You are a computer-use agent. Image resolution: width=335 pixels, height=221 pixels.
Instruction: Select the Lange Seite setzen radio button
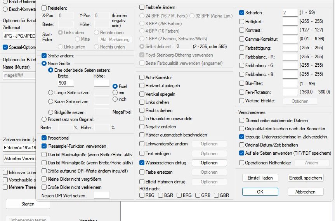[x=51, y=93]
